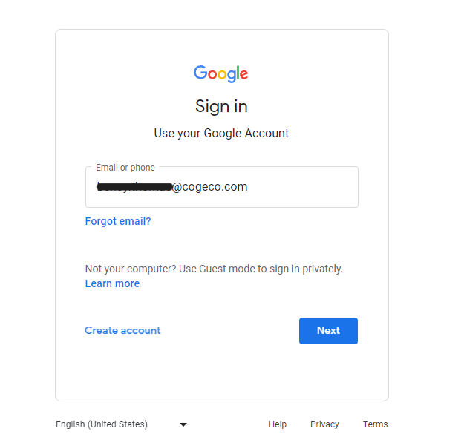Click blank space beside Create account
The image size is (461, 446).
click(229, 330)
